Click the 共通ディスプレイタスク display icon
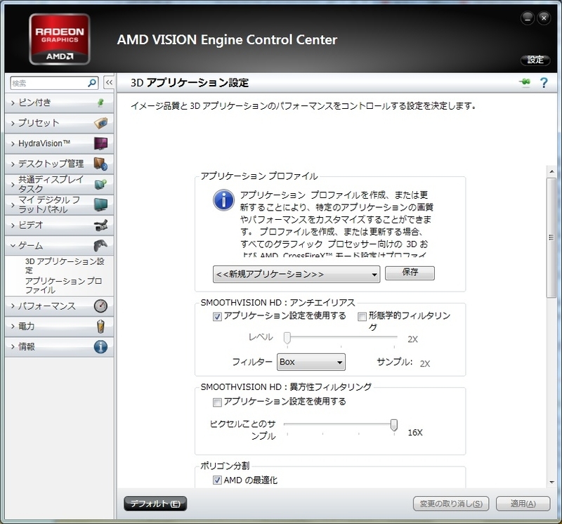 [100, 184]
